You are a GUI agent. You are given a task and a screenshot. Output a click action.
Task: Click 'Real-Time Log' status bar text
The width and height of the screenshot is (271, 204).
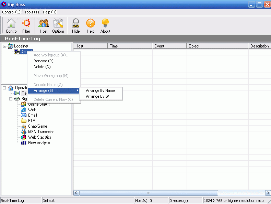[12, 201]
